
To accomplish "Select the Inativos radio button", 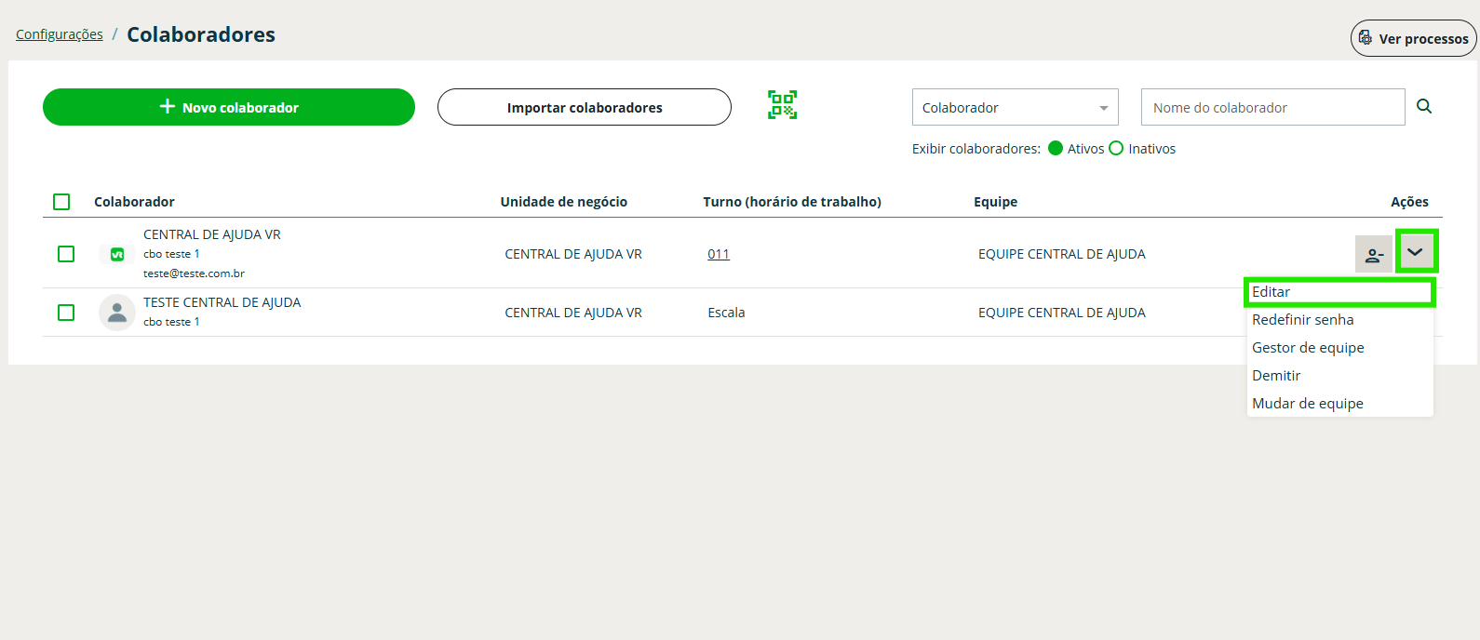I will (1116, 149).
